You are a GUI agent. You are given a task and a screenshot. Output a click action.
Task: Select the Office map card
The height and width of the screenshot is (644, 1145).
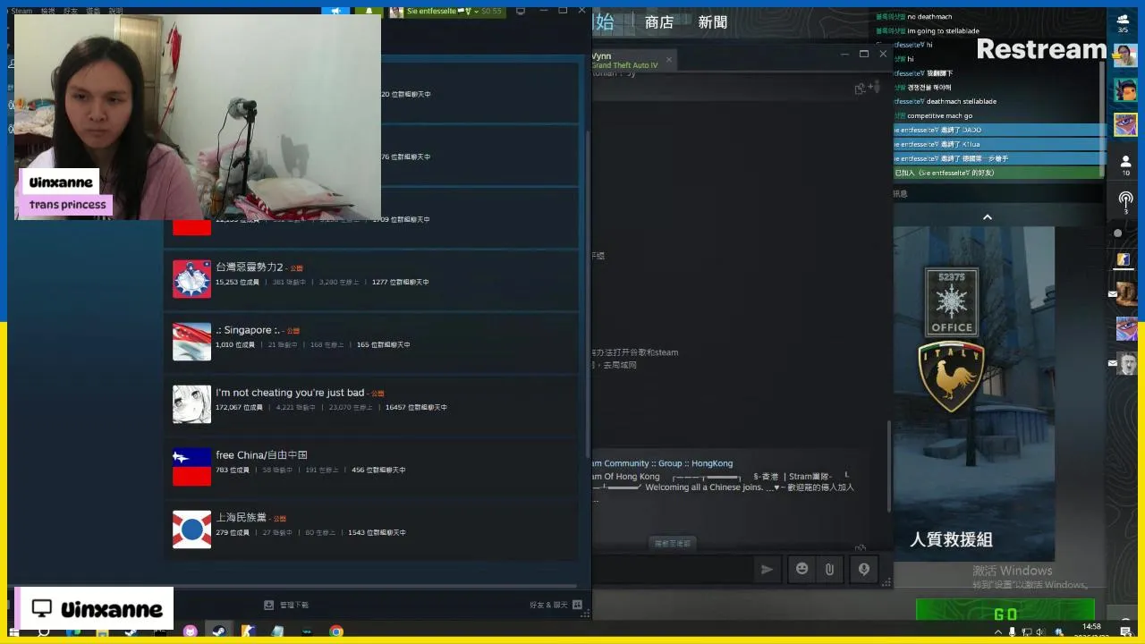[x=951, y=301]
